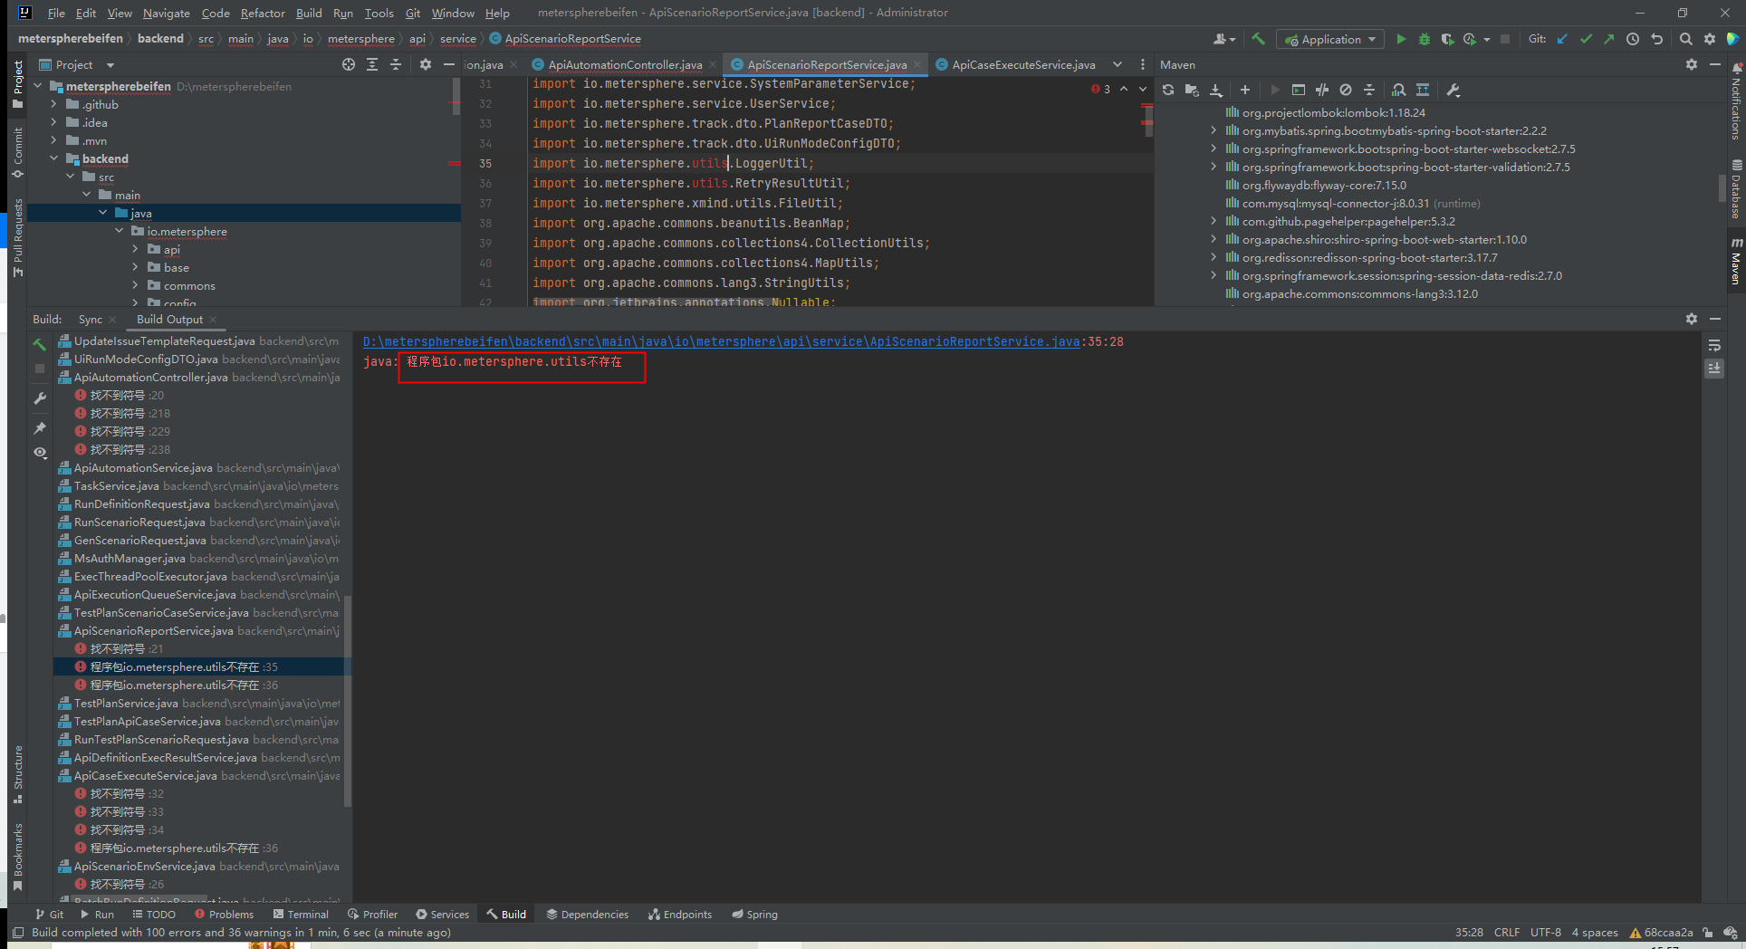Image resolution: width=1746 pixels, height=949 pixels.
Task: Toggle Maven offline mode
Action: tap(1321, 90)
